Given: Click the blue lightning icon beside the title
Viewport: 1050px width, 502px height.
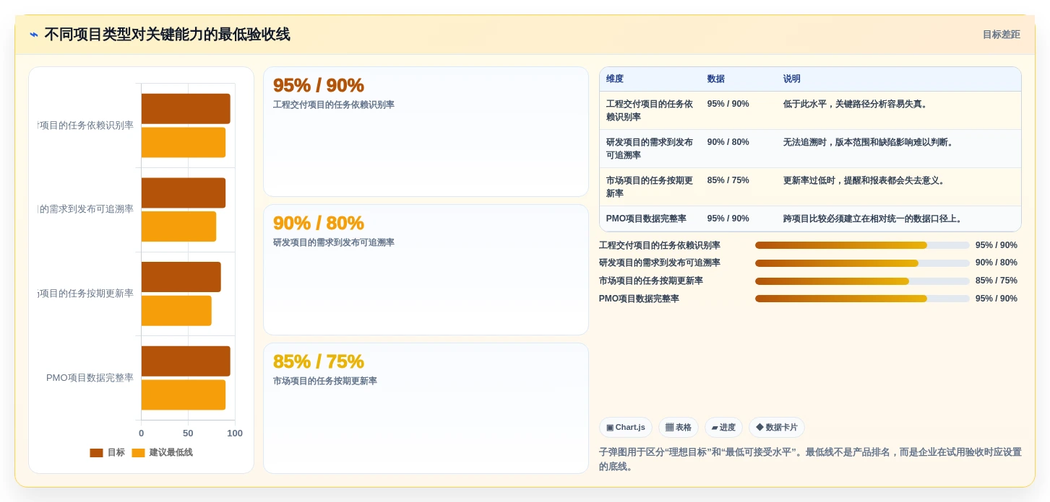Looking at the screenshot, I should pyautogui.click(x=34, y=35).
